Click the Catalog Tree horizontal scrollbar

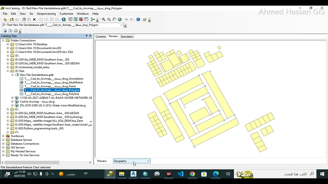click(x=32, y=163)
